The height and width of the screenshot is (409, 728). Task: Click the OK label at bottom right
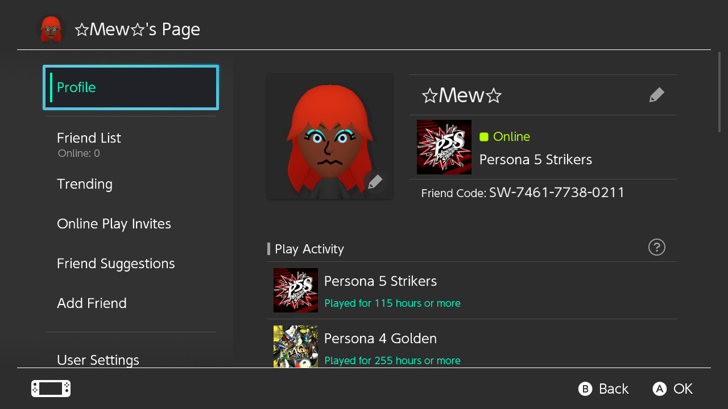point(683,389)
